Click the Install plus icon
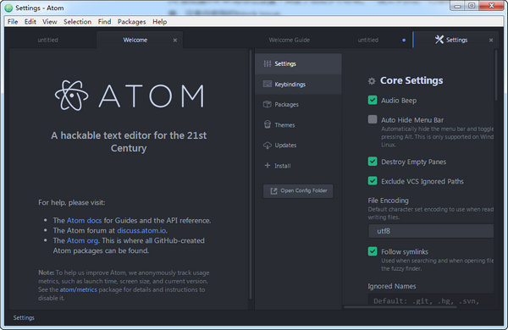The image size is (508, 330). pyautogui.click(x=268, y=166)
